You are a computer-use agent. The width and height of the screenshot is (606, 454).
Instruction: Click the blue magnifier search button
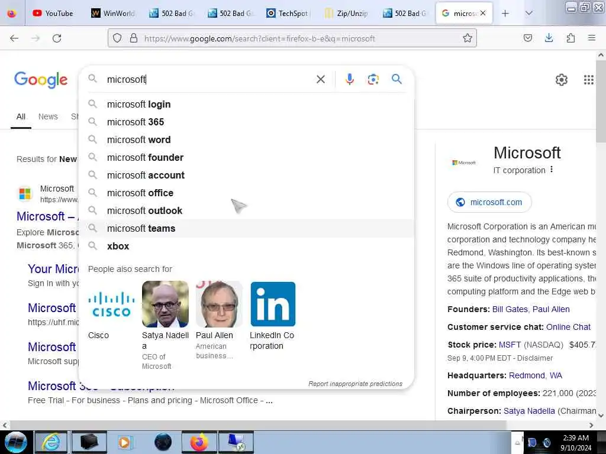[x=397, y=79]
